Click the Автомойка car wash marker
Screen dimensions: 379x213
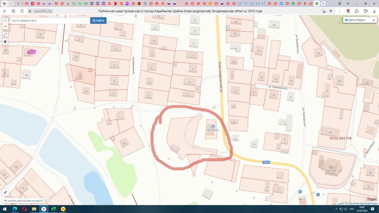pyautogui.click(x=213, y=127)
